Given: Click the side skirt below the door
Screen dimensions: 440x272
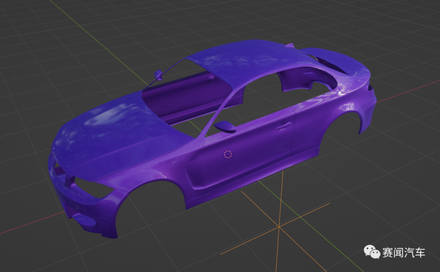Looking at the screenshot, I should (254, 173).
